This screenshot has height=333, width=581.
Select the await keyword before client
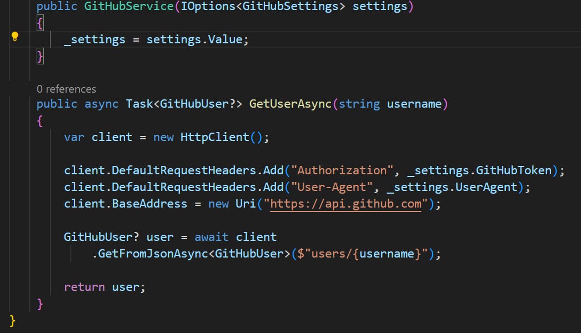(x=212, y=236)
